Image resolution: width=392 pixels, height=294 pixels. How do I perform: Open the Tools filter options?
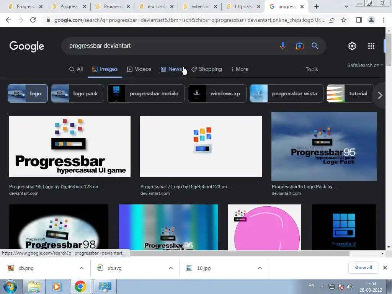pyautogui.click(x=312, y=70)
